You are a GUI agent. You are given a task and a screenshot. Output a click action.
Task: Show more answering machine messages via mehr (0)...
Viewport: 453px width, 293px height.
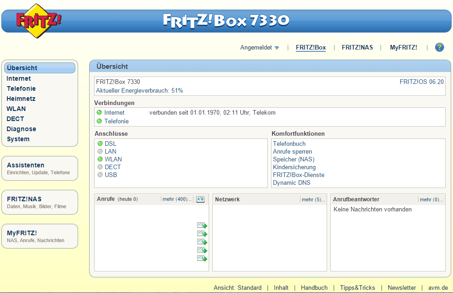[x=431, y=199]
